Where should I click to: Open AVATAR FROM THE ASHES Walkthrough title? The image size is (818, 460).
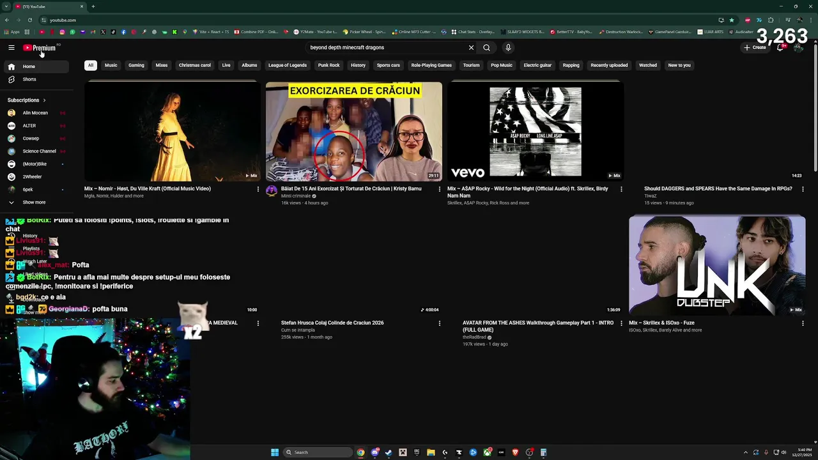tap(538, 326)
